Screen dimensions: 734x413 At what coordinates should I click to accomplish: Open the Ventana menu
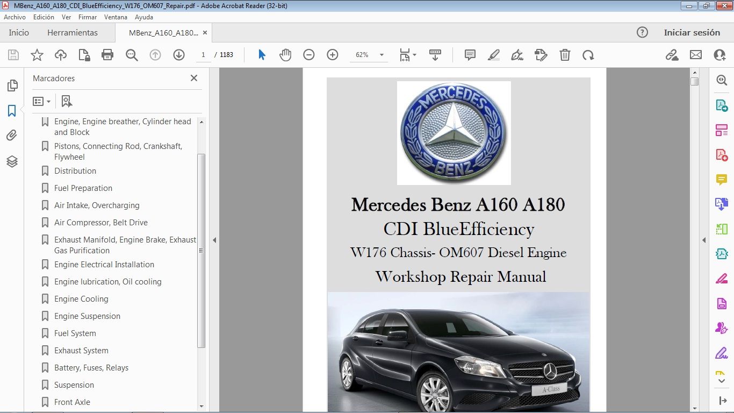[116, 17]
